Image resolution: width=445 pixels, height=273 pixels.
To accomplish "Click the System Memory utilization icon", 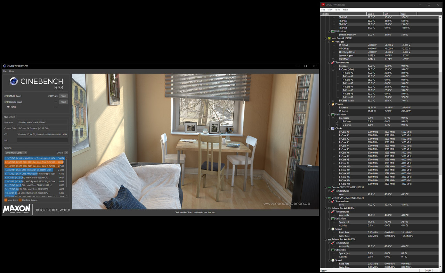I will (333, 31).
